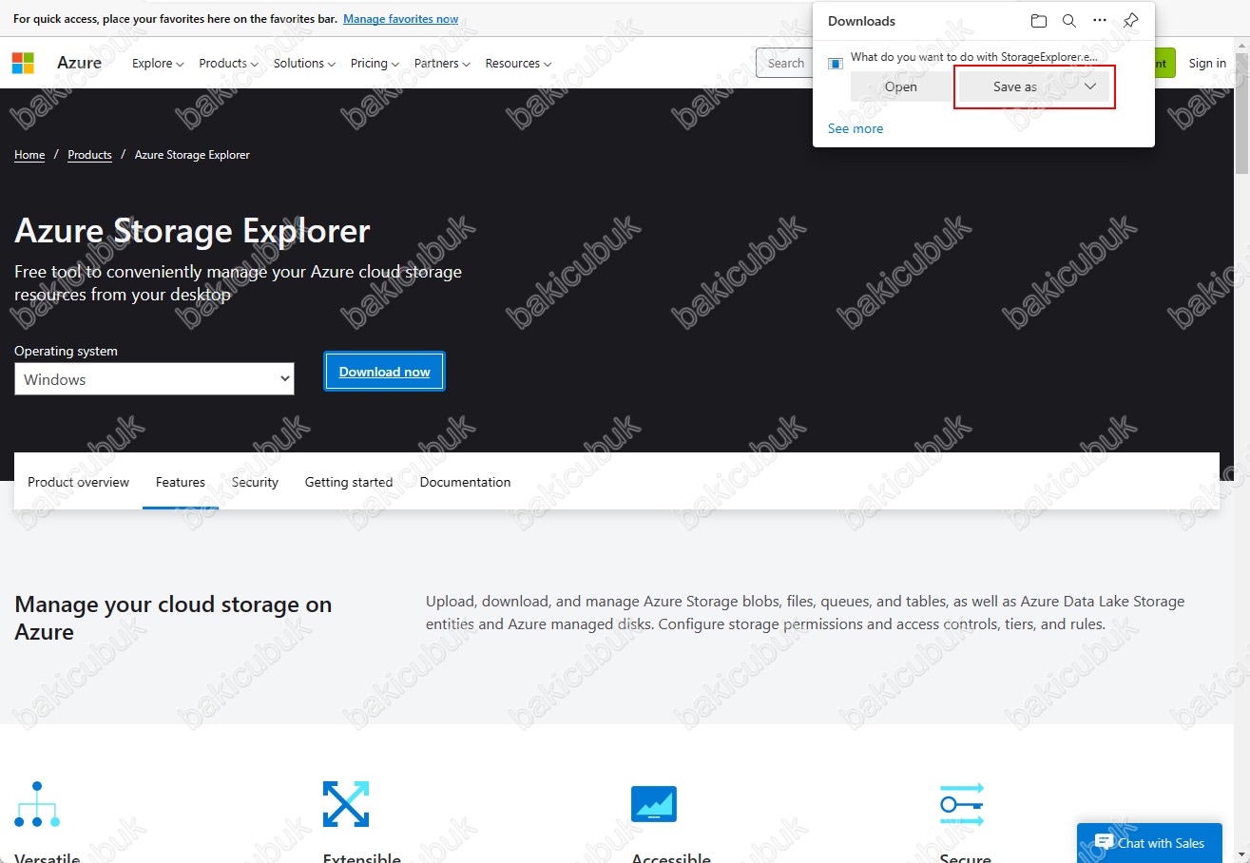1250x863 pixels.
Task: Click the StorageExplorer file icon in Downloads
Action: tap(836, 64)
